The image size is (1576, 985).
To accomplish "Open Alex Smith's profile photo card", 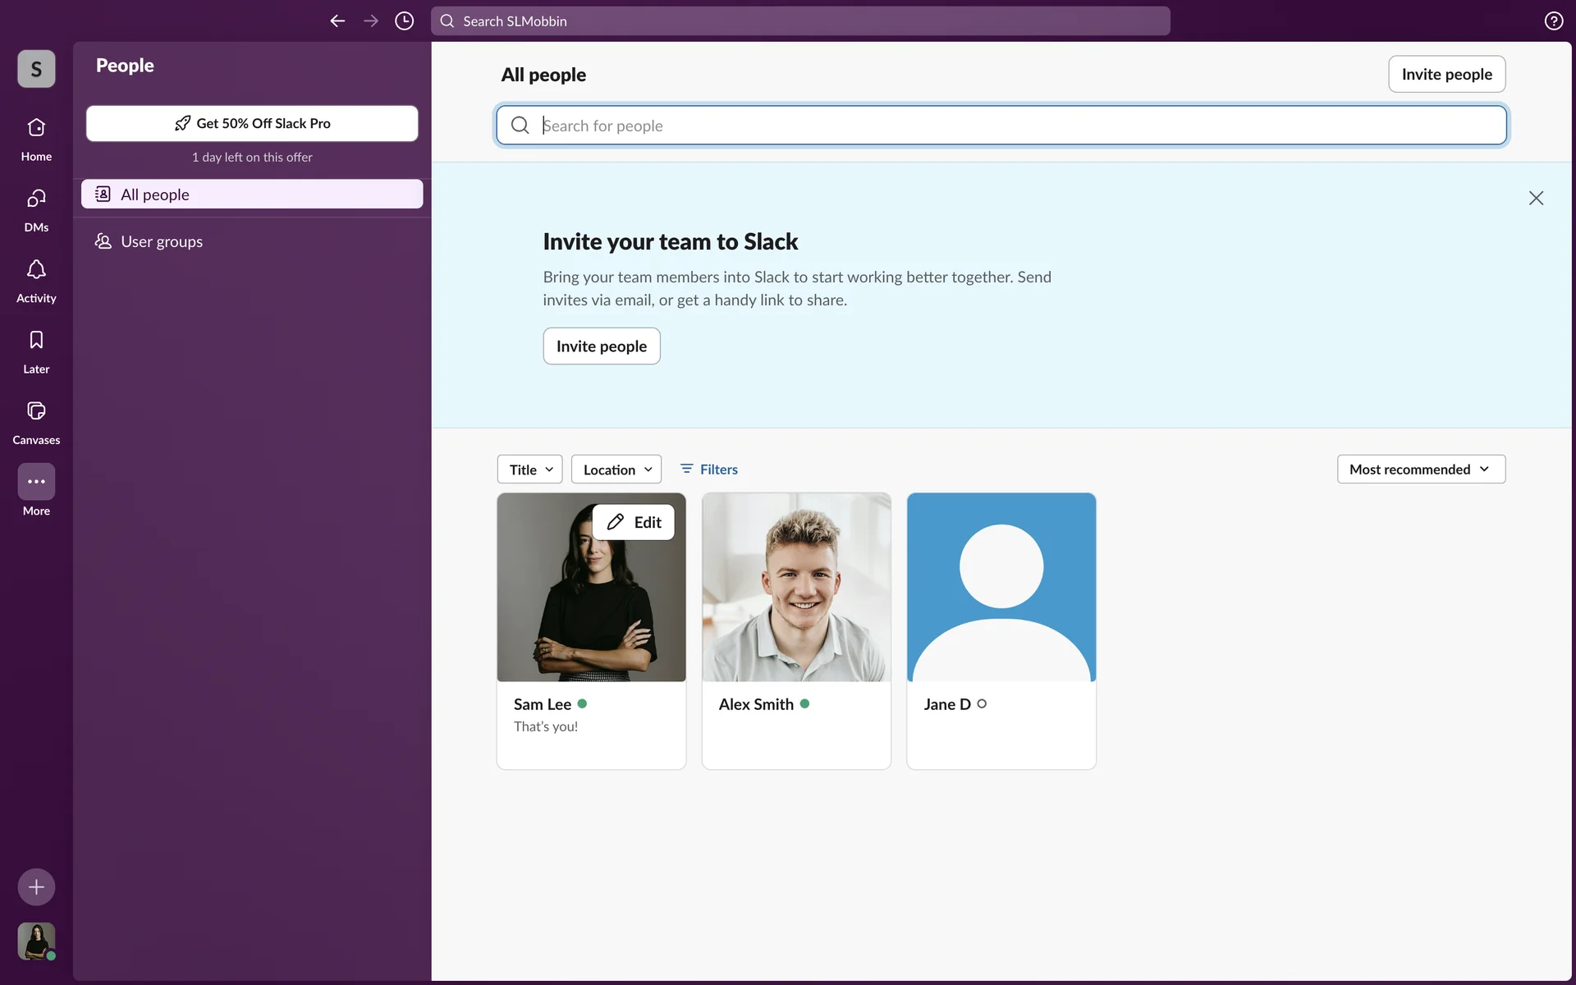I will 796,588.
